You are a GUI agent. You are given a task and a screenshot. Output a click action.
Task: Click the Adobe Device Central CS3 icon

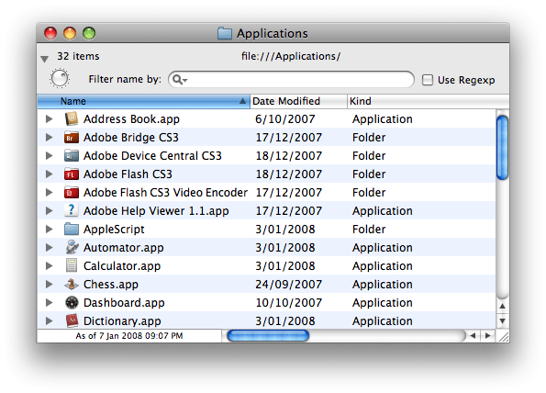[x=72, y=155]
